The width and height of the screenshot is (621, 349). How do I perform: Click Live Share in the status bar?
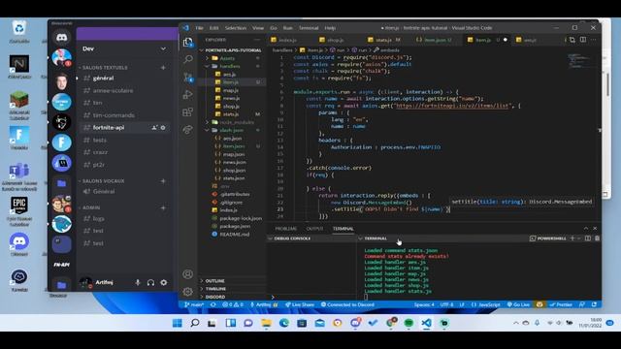tap(300, 304)
